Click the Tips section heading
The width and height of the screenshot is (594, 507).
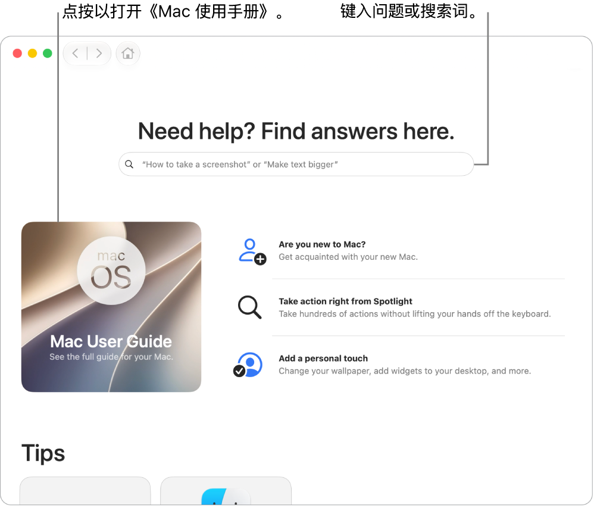(43, 453)
